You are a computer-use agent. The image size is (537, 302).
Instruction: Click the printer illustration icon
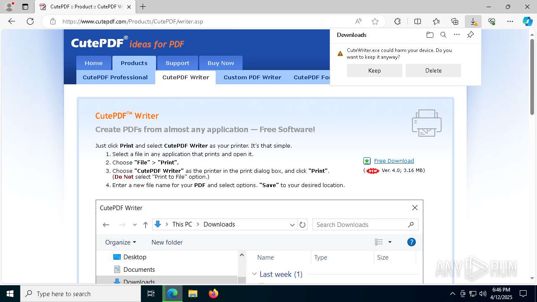click(x=427, y=123)
